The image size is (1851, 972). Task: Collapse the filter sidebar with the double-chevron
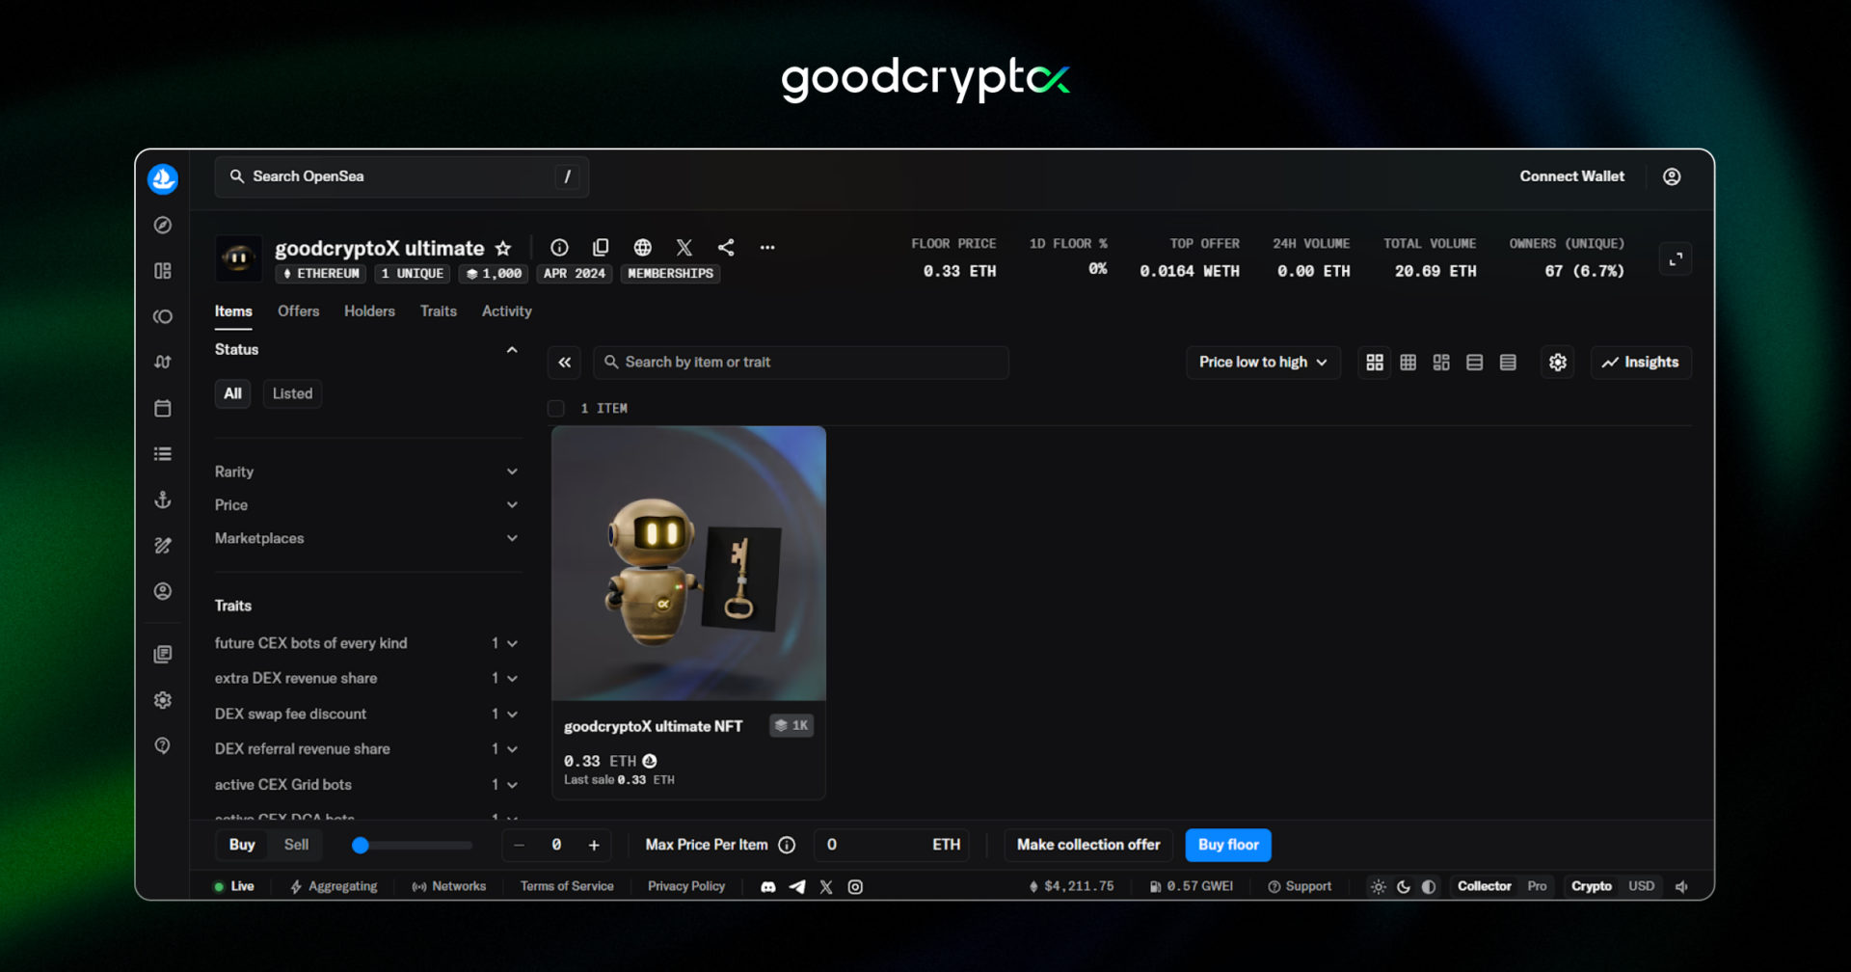pyautogui.click(x=565, y=363)
